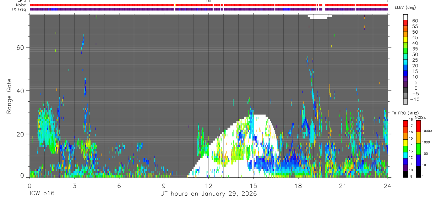The width and height of the screenshot is (436, 201).
Task: Click the 'NOISE' legend title
Action: [x=420, y=117]
